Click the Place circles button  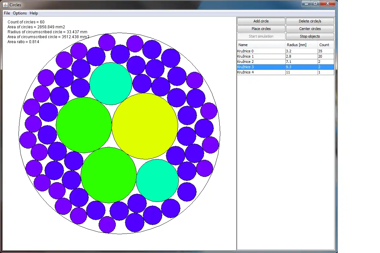tap(261, 29)
